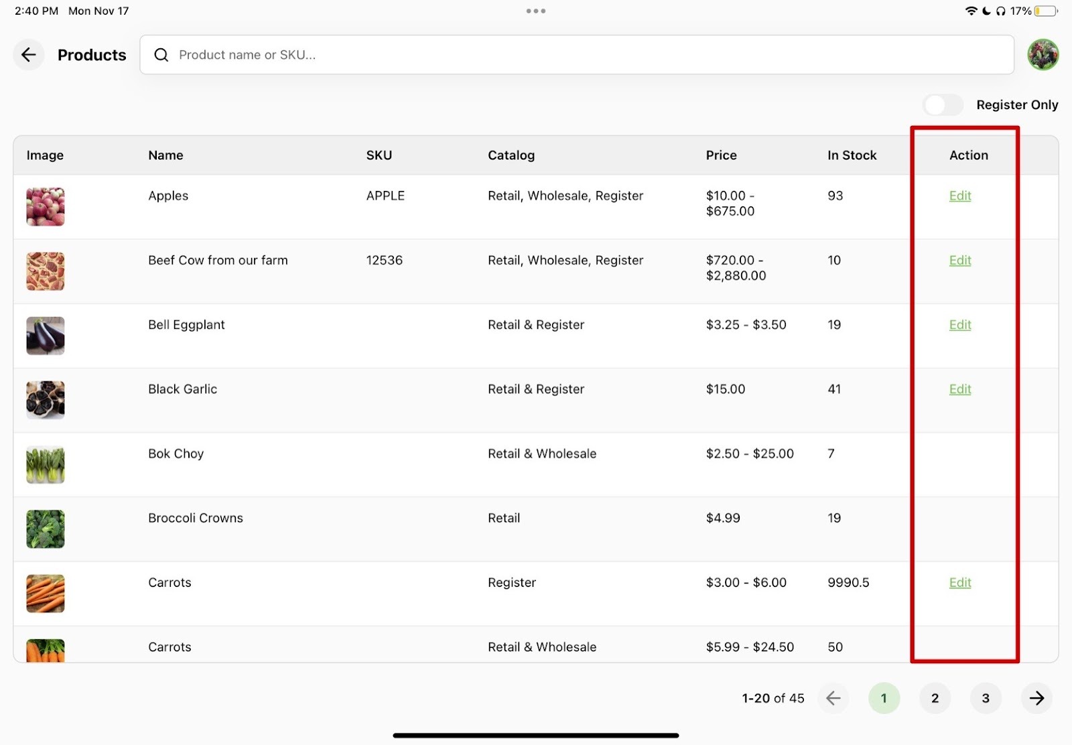Image resolution: width=1072 pixels, height=745 pixels.
Task: Open the Bok Choy product image
Action: (46, 464)
